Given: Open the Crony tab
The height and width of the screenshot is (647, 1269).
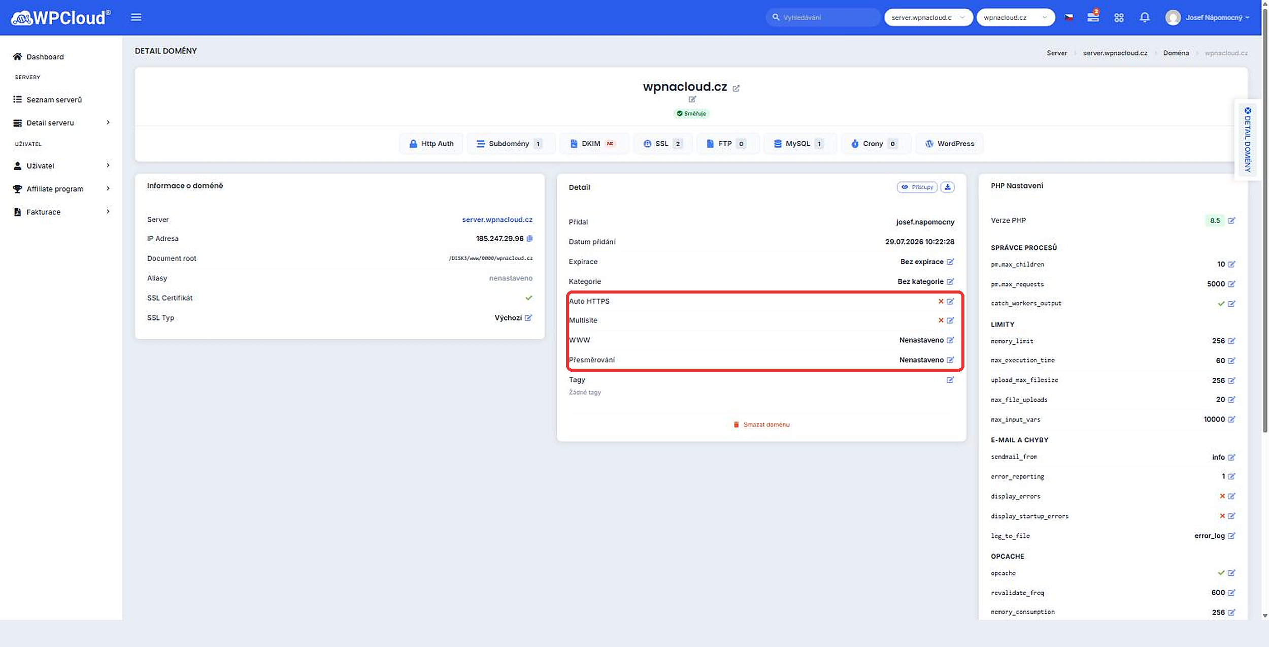Looking at the screenshot, I should 876,144.
